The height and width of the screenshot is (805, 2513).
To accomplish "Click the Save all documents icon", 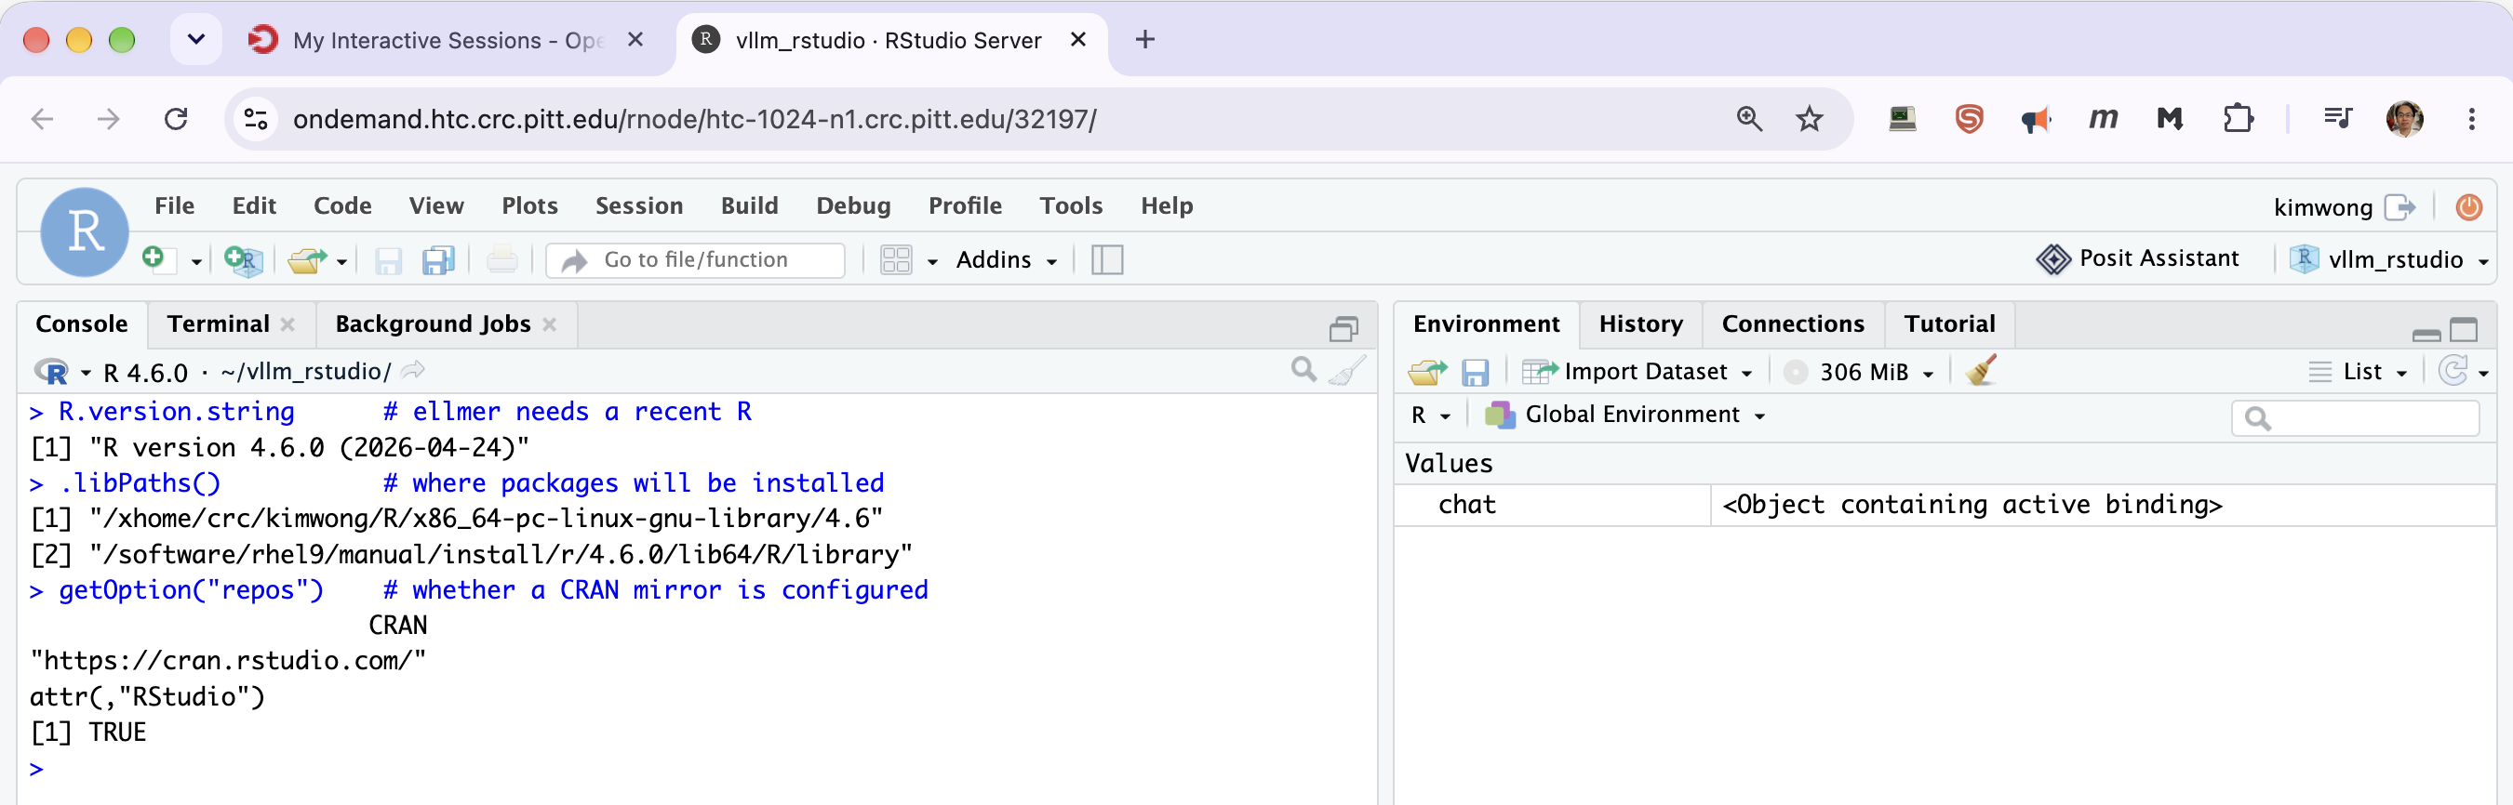I will (438, 260).
